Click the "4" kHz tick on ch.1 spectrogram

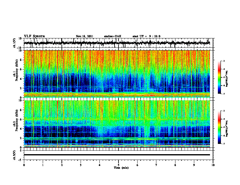(22, 79)
